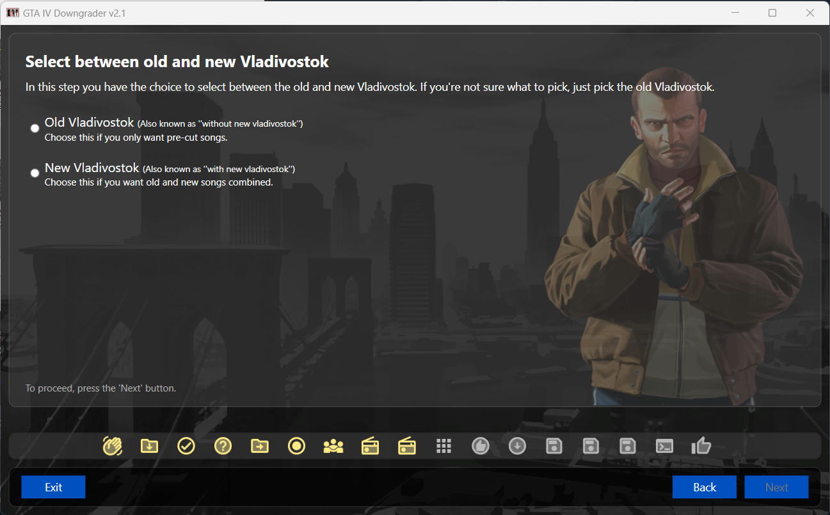Click the radio step icon beside the people icon

pyautogui.click(x=370, y=446)
